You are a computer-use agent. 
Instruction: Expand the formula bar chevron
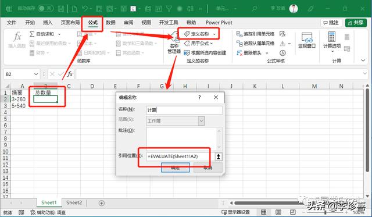(x=365, y=74)
